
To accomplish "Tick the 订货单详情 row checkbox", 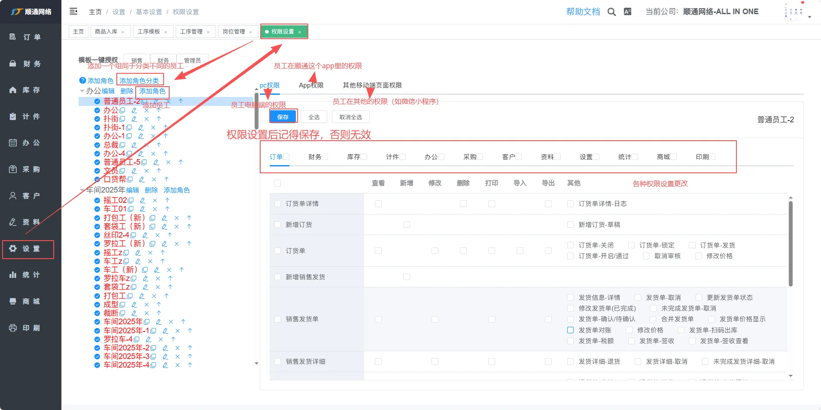I will [277, 204].
